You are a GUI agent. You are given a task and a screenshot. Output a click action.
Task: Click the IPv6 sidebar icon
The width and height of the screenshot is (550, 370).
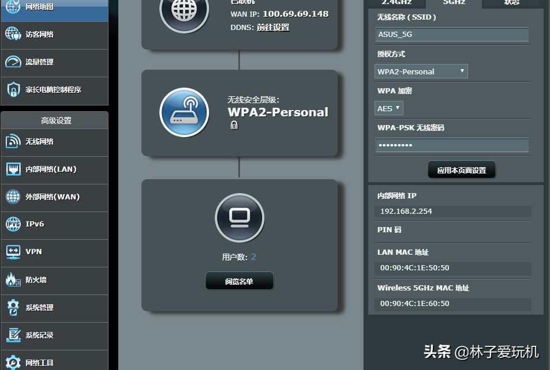[13, 224]
